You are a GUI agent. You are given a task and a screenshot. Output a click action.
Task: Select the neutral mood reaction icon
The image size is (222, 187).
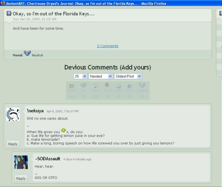142,86
